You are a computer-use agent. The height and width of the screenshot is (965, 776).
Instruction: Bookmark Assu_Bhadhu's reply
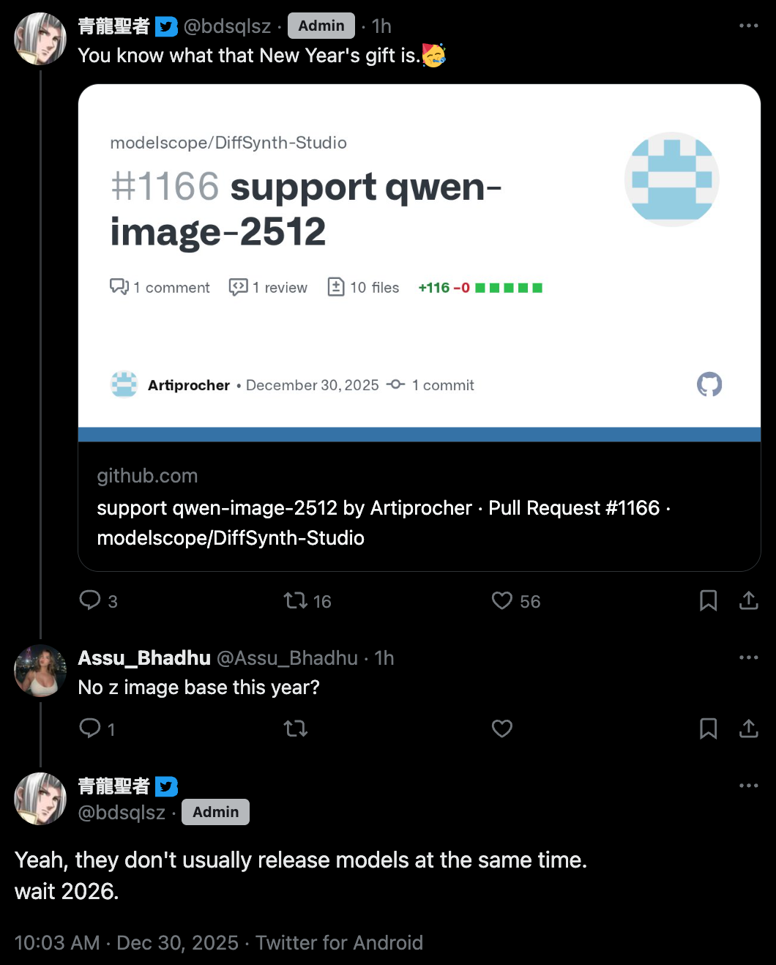tap(708, 729)
